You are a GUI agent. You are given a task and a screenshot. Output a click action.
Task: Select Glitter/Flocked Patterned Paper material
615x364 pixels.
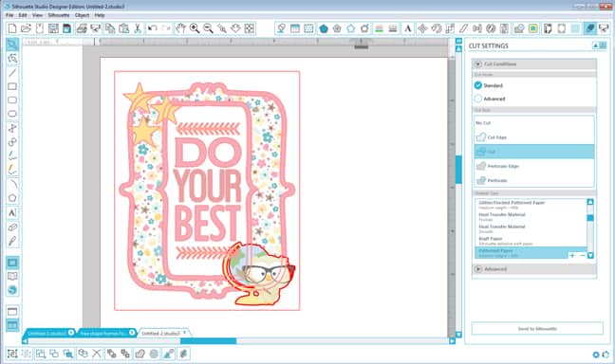tap(531, 205)
